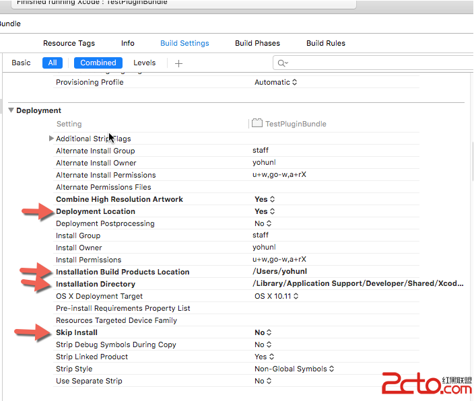Click the search magnifier icon in filter field
Screen dimensions: 474x401
(282, 63)
